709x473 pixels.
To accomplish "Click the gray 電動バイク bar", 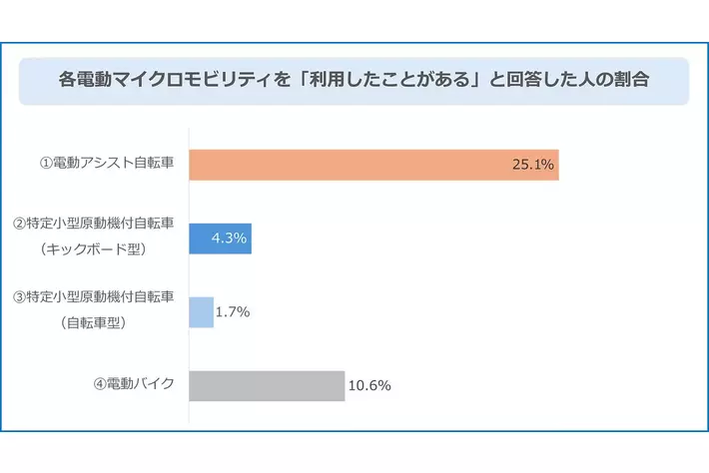I will pos(267,385).
